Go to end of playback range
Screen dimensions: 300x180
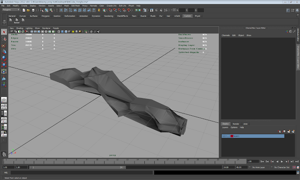297,162
